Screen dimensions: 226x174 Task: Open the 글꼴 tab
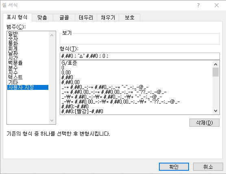[x=64, y=17]
